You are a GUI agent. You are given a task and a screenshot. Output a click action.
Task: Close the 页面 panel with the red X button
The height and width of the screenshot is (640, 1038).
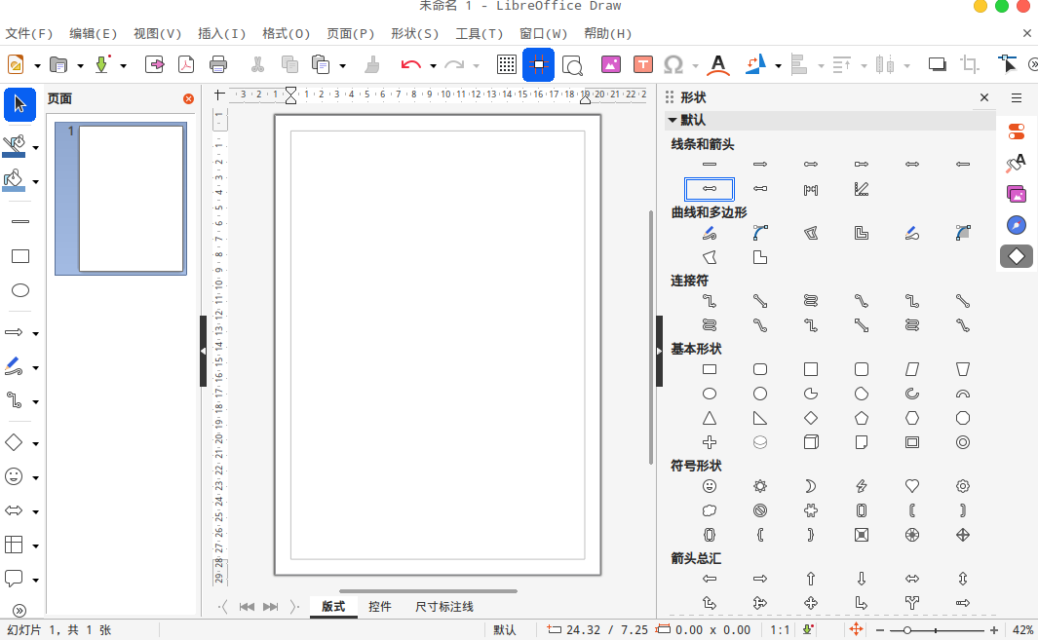click(188, 98)
